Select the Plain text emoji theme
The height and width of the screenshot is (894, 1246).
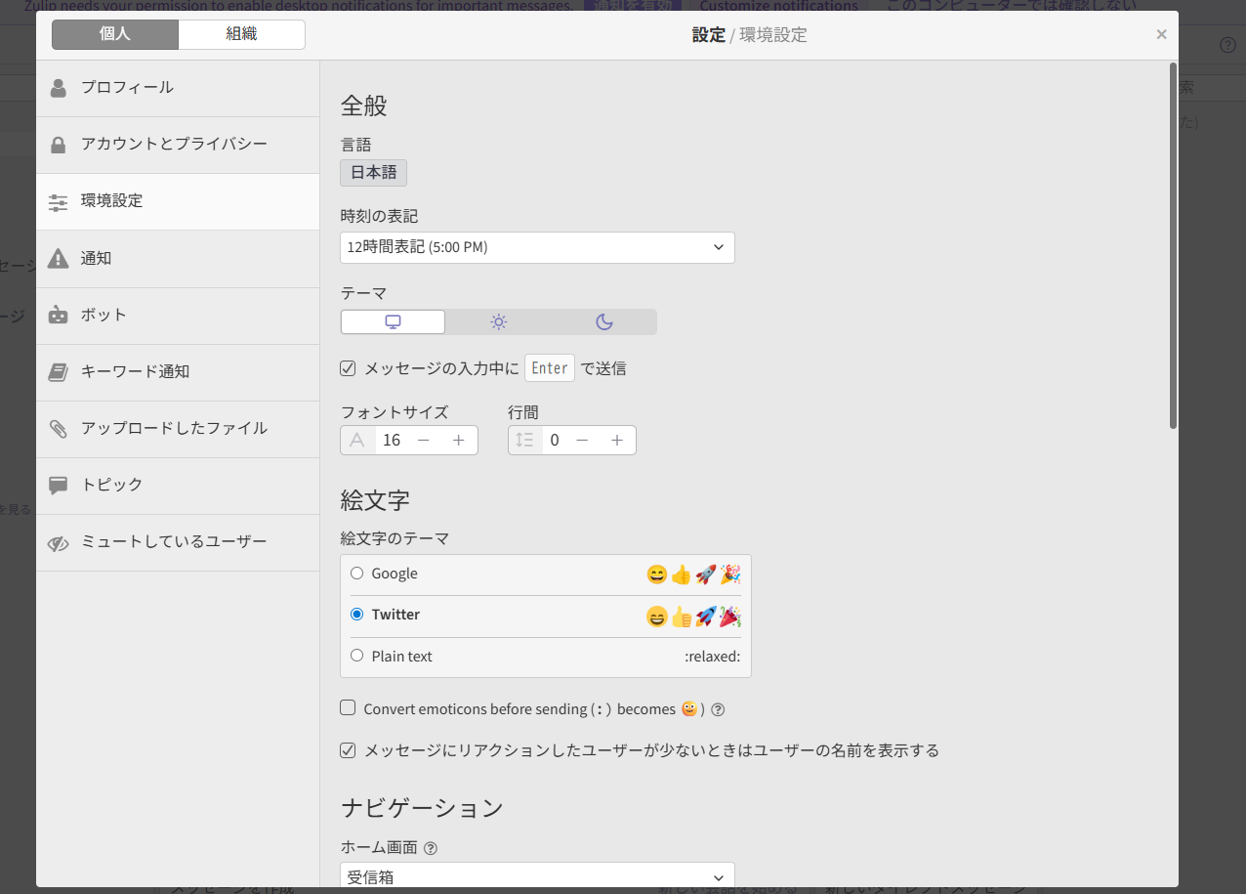356,655
